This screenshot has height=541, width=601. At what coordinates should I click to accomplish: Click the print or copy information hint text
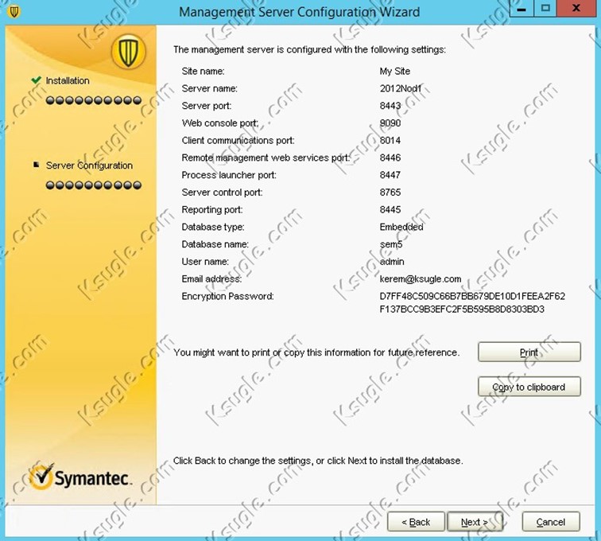click(316, 352)
